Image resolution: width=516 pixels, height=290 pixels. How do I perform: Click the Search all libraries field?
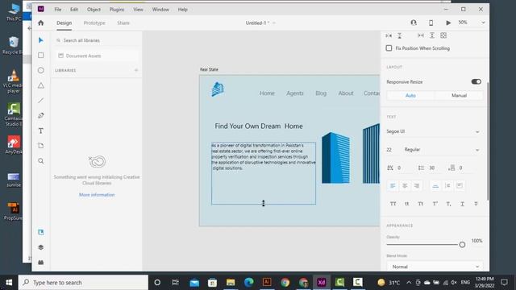click(x=96, y=40)
